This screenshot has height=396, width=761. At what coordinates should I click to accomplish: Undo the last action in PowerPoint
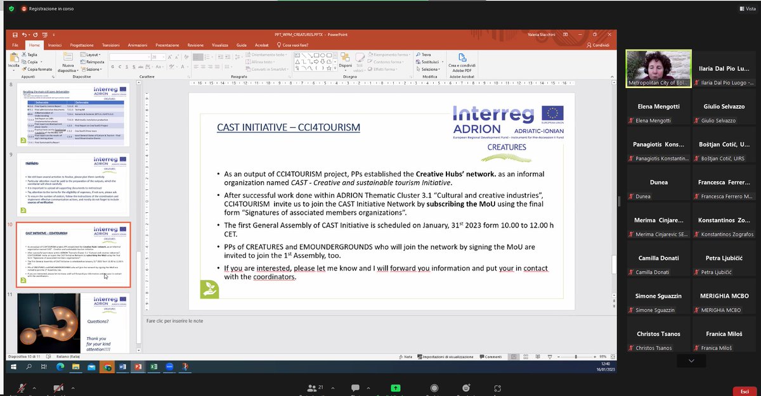pyautogui.click(x=25, y=35)
